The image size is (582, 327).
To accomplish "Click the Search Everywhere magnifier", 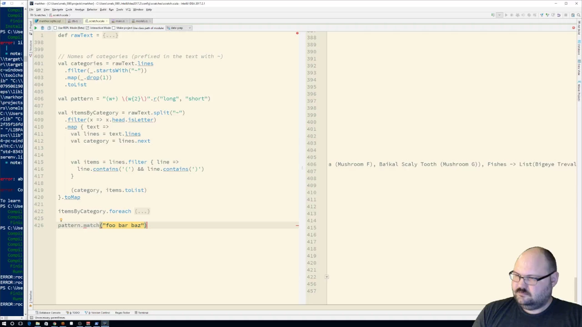I will pyautogui.click(x=578, y=15).
